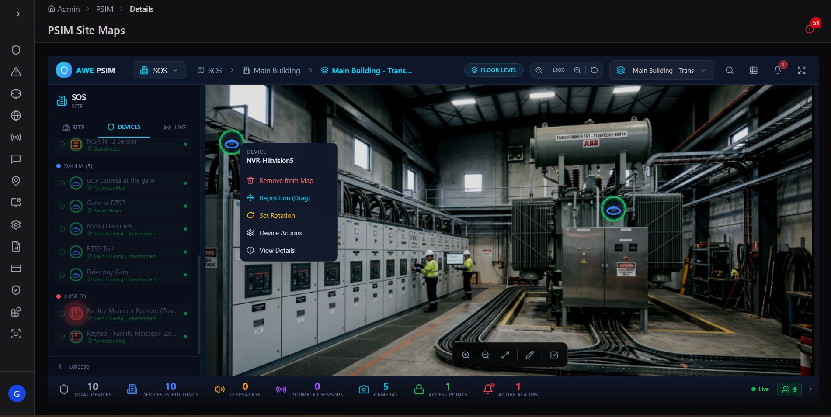Open the SOS site dropdown
831x417 pixels.
pyautogui.click(x=160, y=70)
